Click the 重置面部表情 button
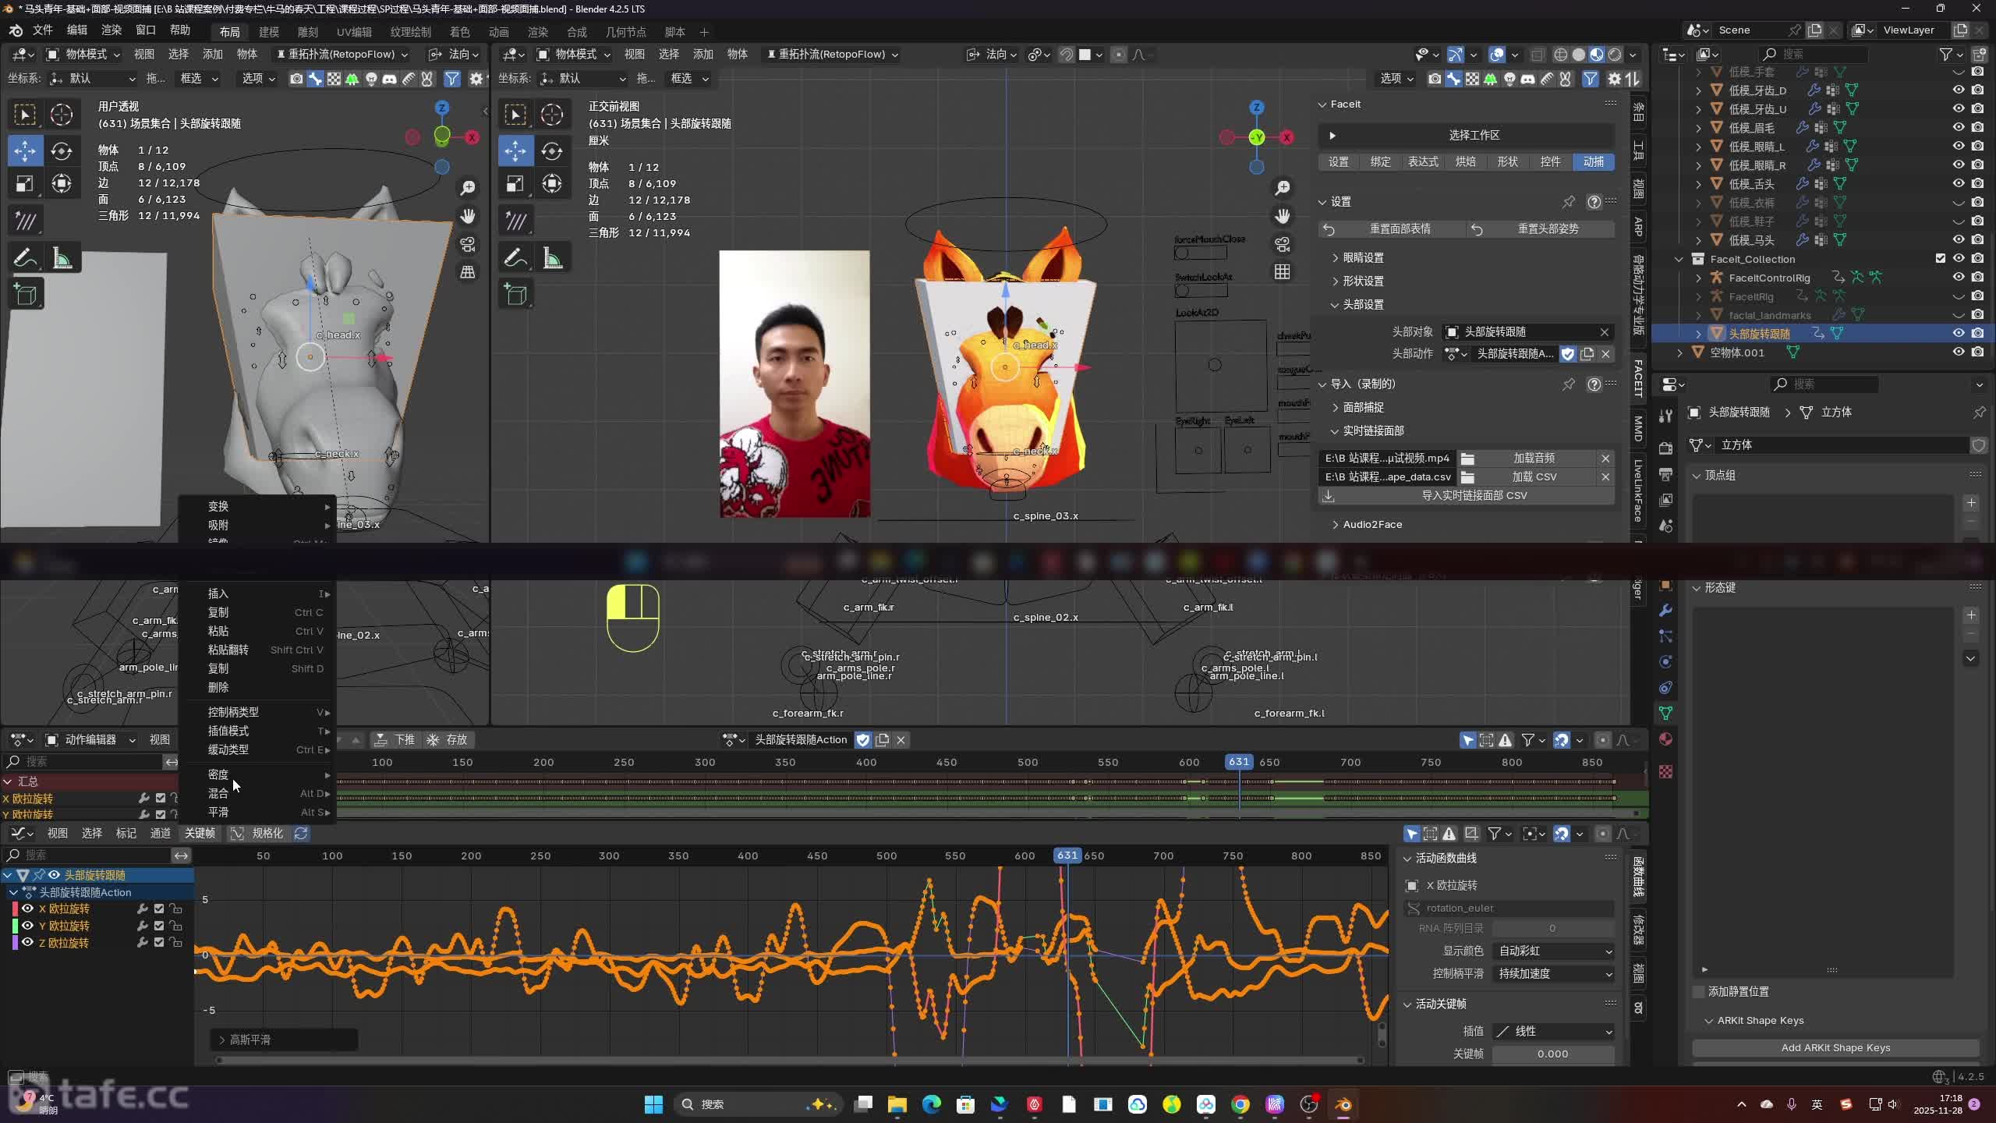This screenshot has height=1123, width=1996. [1400, 228]
